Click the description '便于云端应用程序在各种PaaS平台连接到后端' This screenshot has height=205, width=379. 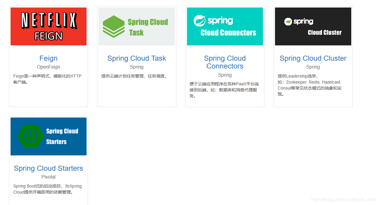(224, 90)
